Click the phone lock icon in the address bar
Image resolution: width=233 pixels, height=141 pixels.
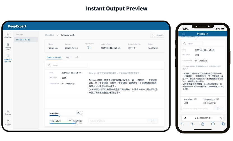point(196,118)
